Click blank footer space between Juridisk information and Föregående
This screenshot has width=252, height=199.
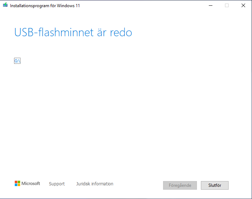(x=139, y=184)
